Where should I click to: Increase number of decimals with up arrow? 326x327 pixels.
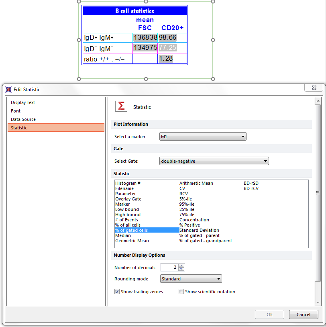181,266
